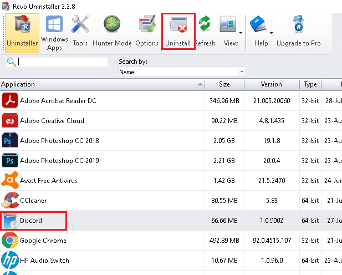The height and width of the screenshot is (275, 342).
Task: Refresh the application list
Action: tap(205, 32)
